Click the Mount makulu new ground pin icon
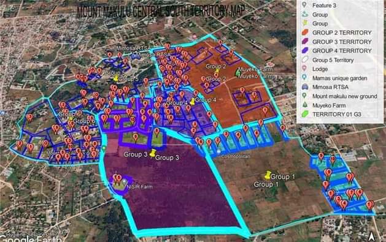The width and height of the screenshot is (386, 242). pos(304,96)
